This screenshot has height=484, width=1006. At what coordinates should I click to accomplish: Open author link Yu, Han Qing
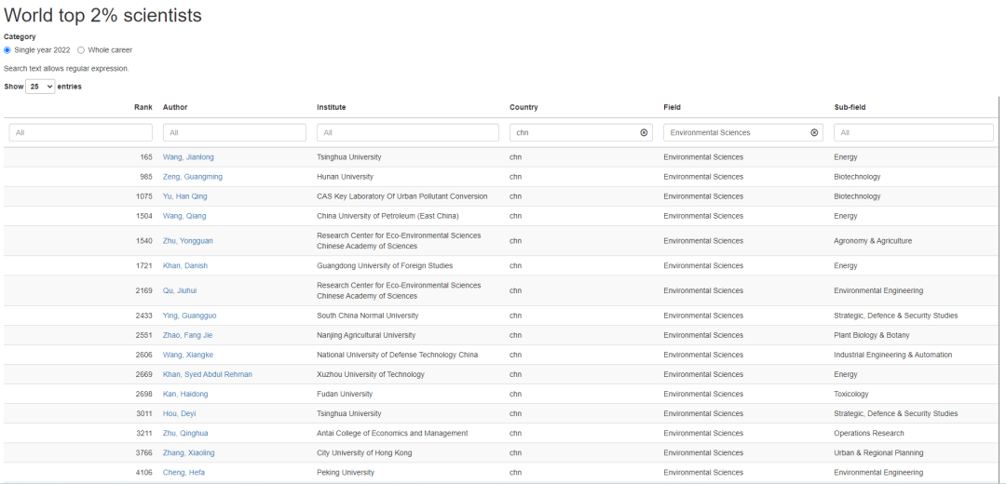(184, 196)
